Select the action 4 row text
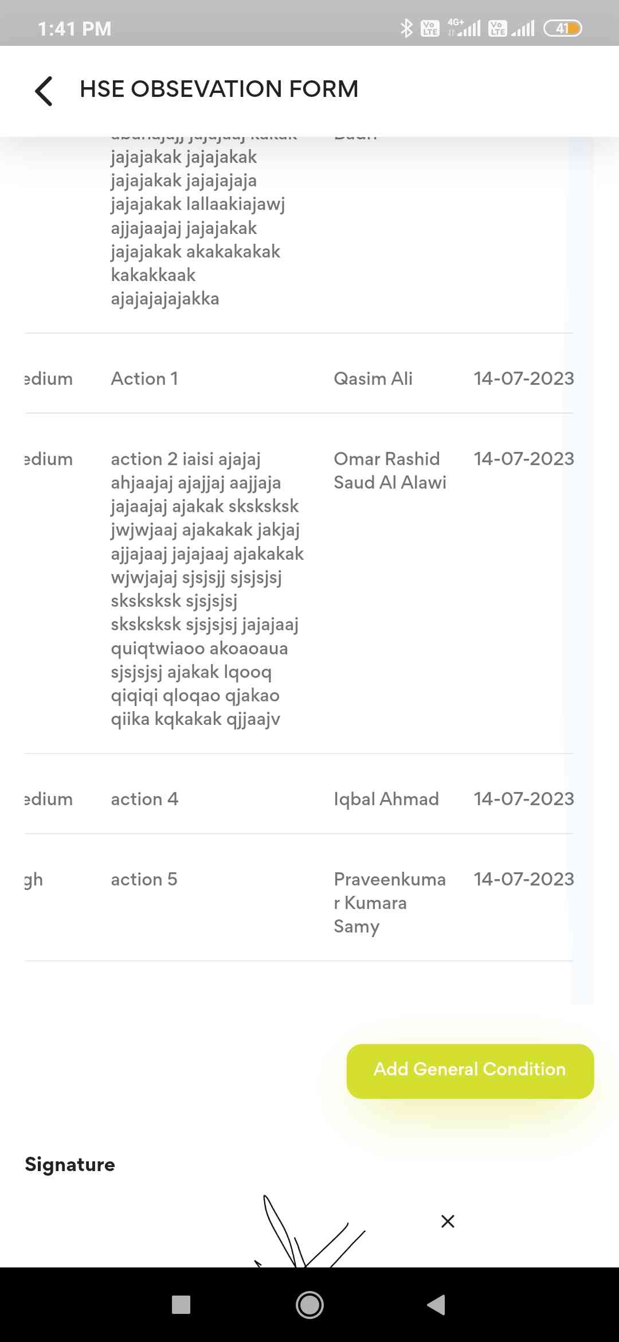This screenshot has width=619, height=1342. pos(144,799)
